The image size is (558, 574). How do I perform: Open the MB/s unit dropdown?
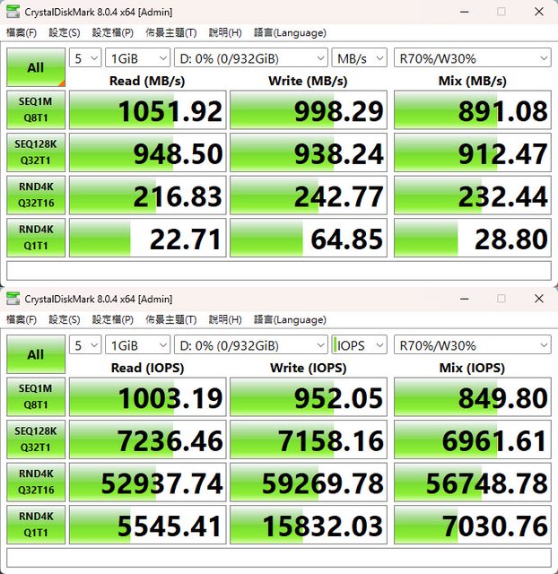click(x=358, y=58)
